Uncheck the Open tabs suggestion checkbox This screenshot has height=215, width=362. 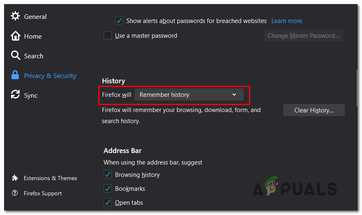click(x=108, y=203)
